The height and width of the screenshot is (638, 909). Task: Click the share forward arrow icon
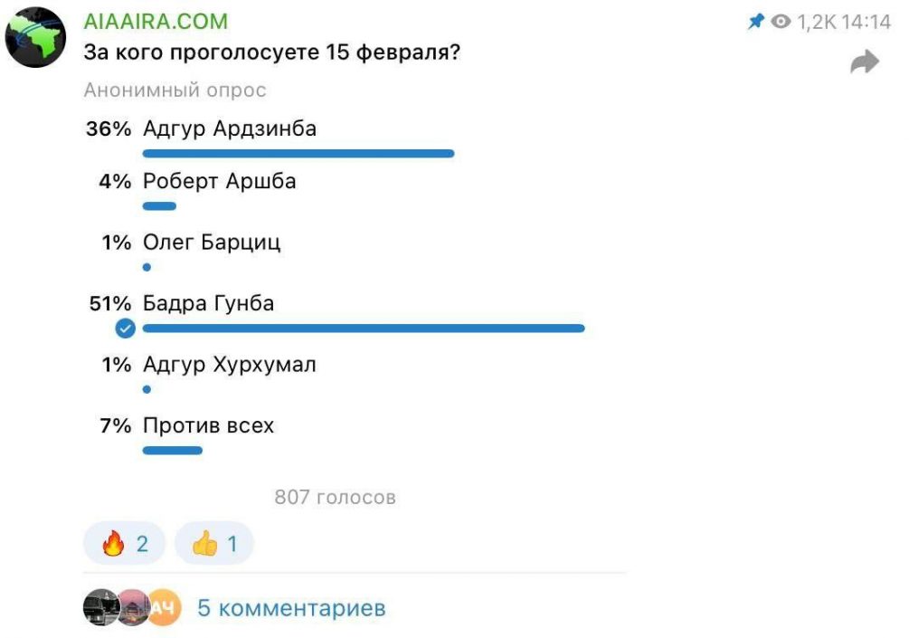pos(865,62)
